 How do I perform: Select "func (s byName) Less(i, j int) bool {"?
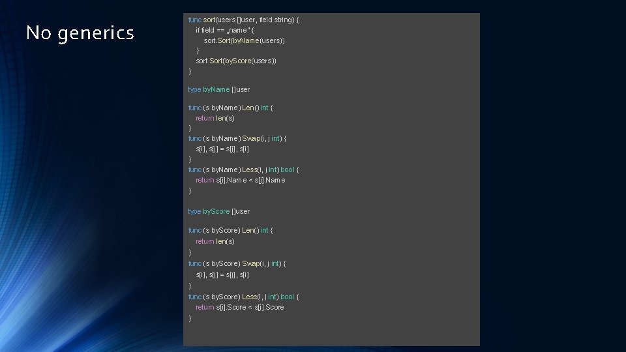(243, 169)
